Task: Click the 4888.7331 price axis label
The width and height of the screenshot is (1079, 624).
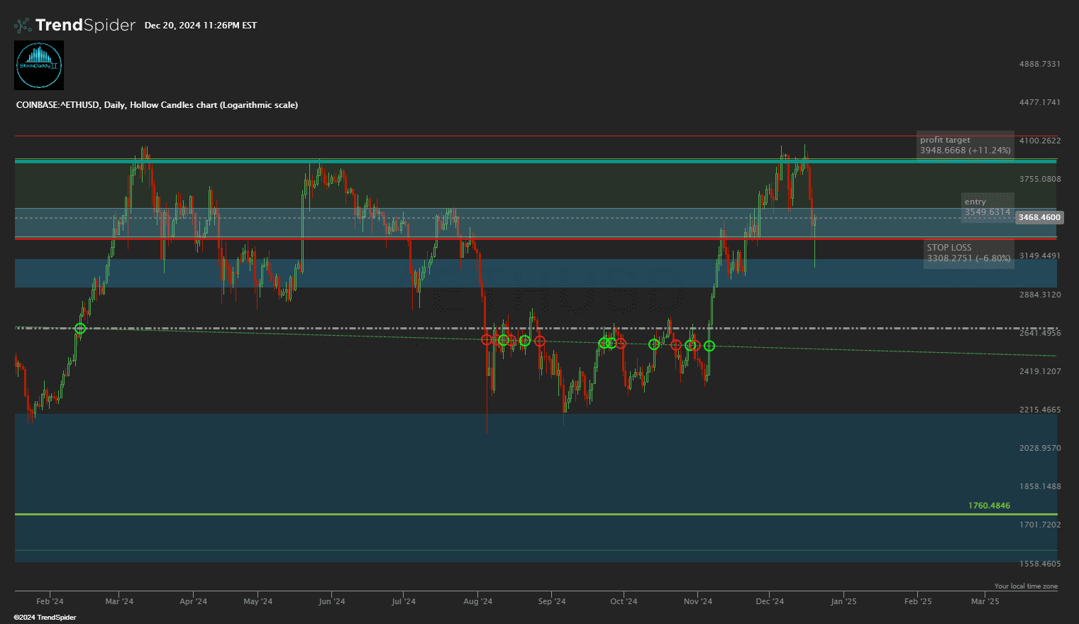Action: pos(1039,64)
